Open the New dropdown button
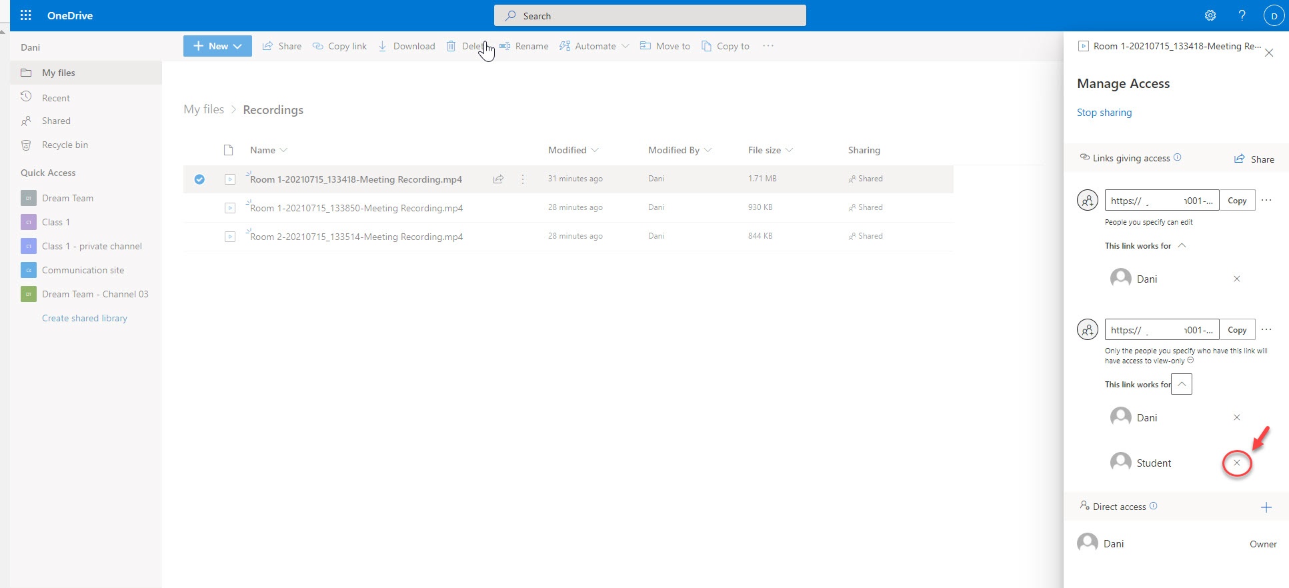1289x588 pixels. [x=217, y=46]
